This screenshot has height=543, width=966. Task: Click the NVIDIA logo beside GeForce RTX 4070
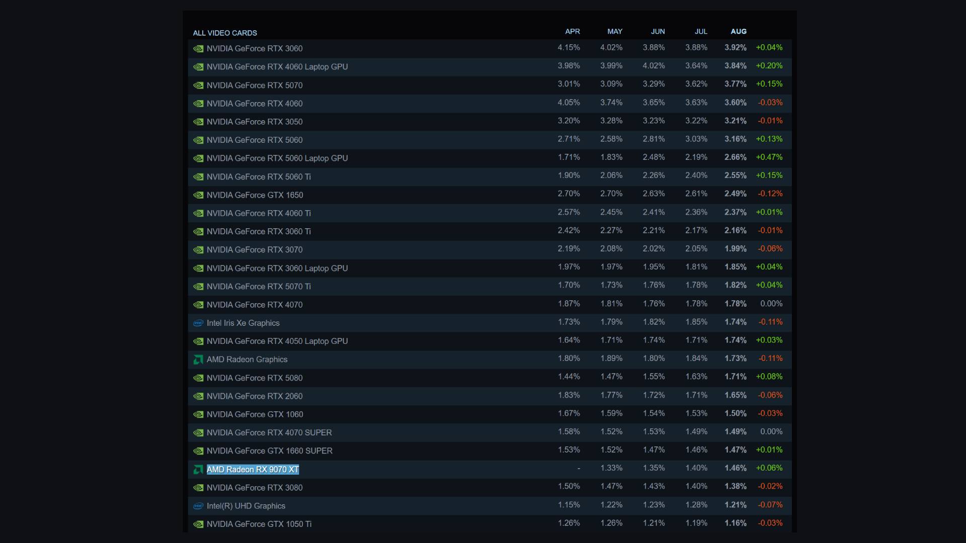(198, 305)
